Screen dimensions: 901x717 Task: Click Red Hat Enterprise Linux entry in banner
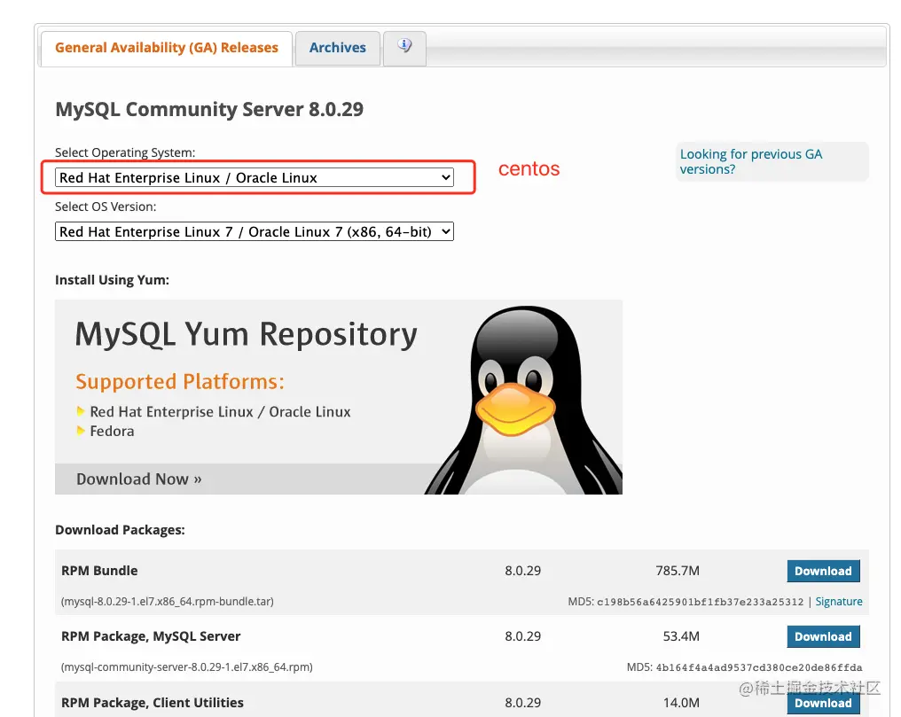tap(220, 411)
